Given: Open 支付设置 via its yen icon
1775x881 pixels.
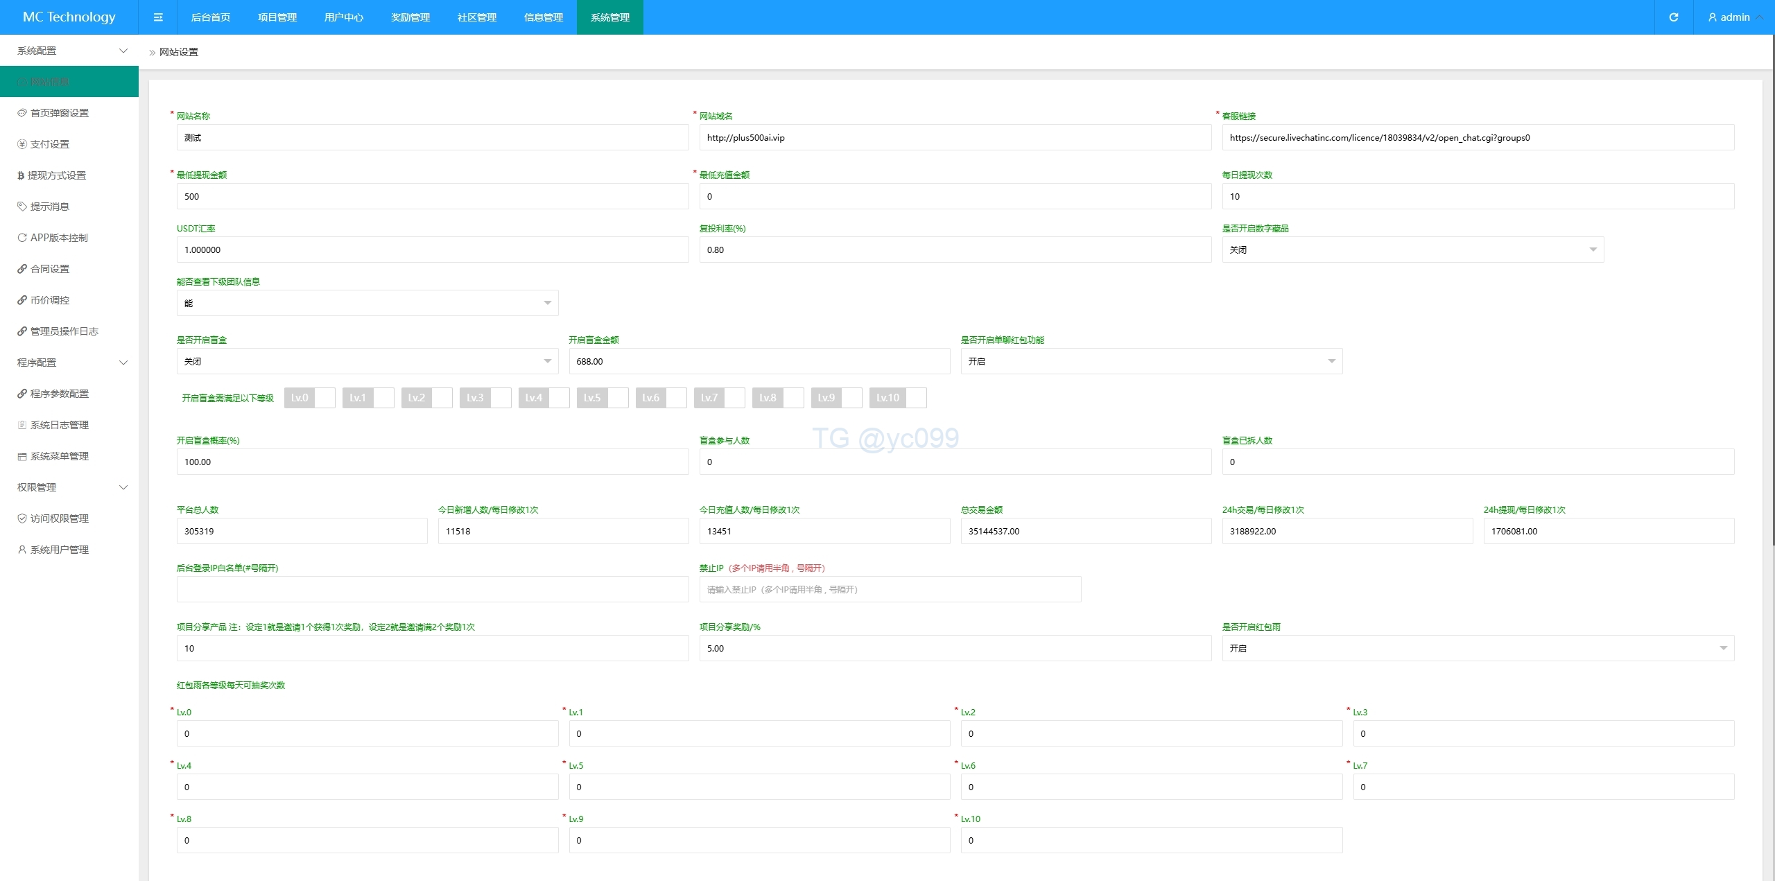Looking at the screenshot, I should pos(22,144).
